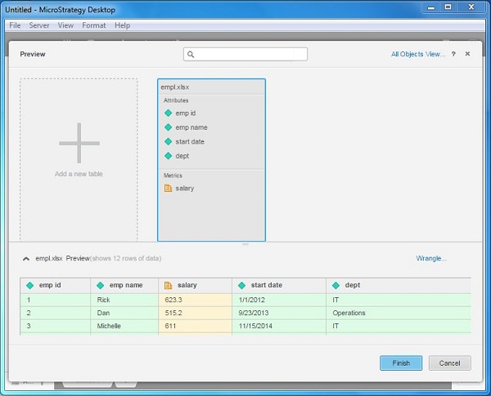Focus the search input field

[x=250, y=55]
